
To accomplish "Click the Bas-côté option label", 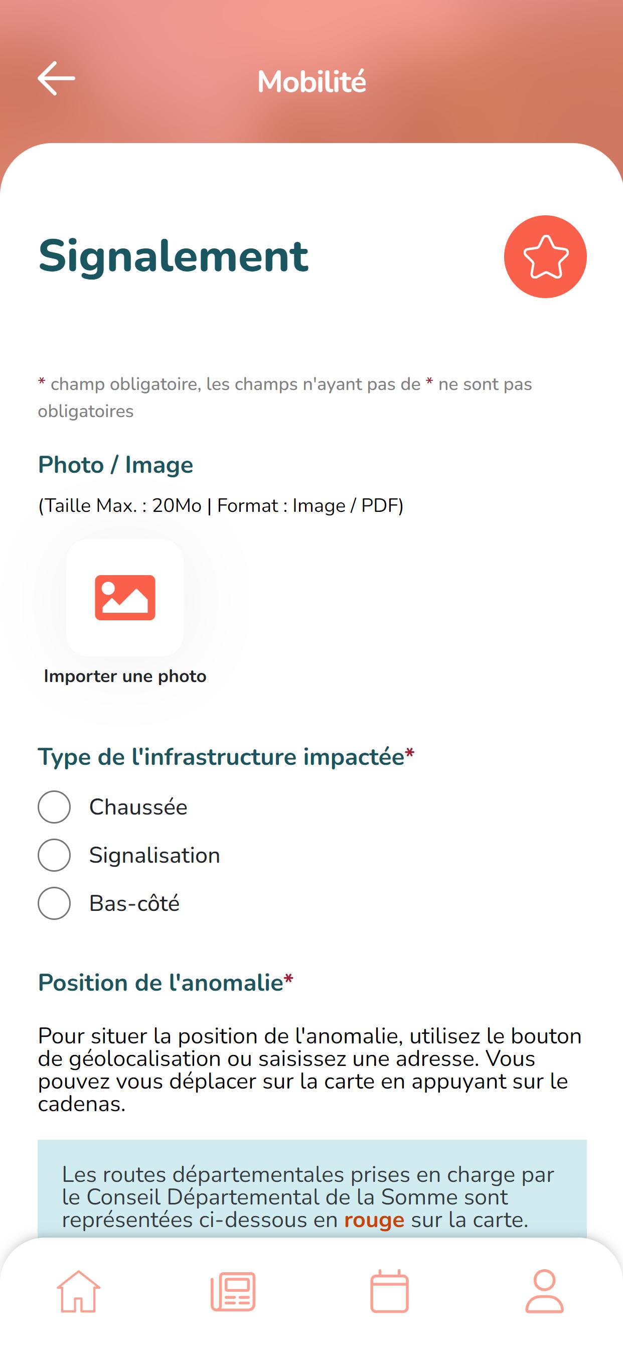I will 134,903.
